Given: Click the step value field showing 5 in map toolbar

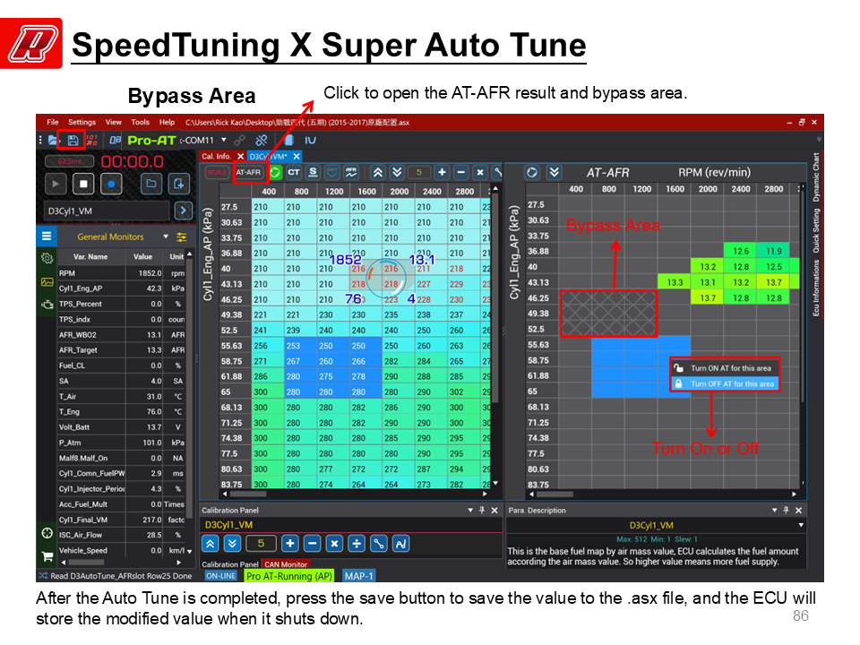Looking at the screenshot, I should (x=419, y=173).
